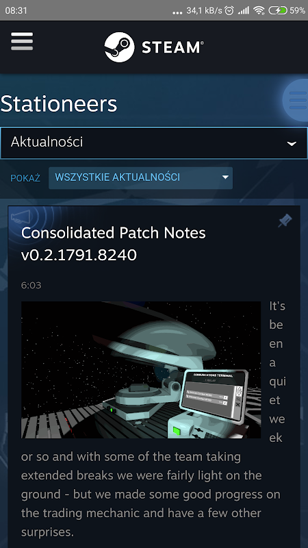This screenshot has width=308, height=548.
Task: Tap the Wi-Fi status bar icon
Action: [x=259, y=10]
